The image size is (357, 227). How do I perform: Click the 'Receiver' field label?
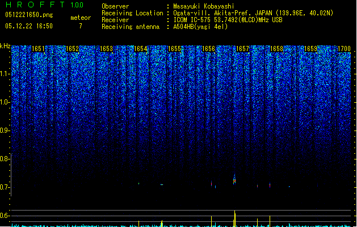click(x=115, y=20)
